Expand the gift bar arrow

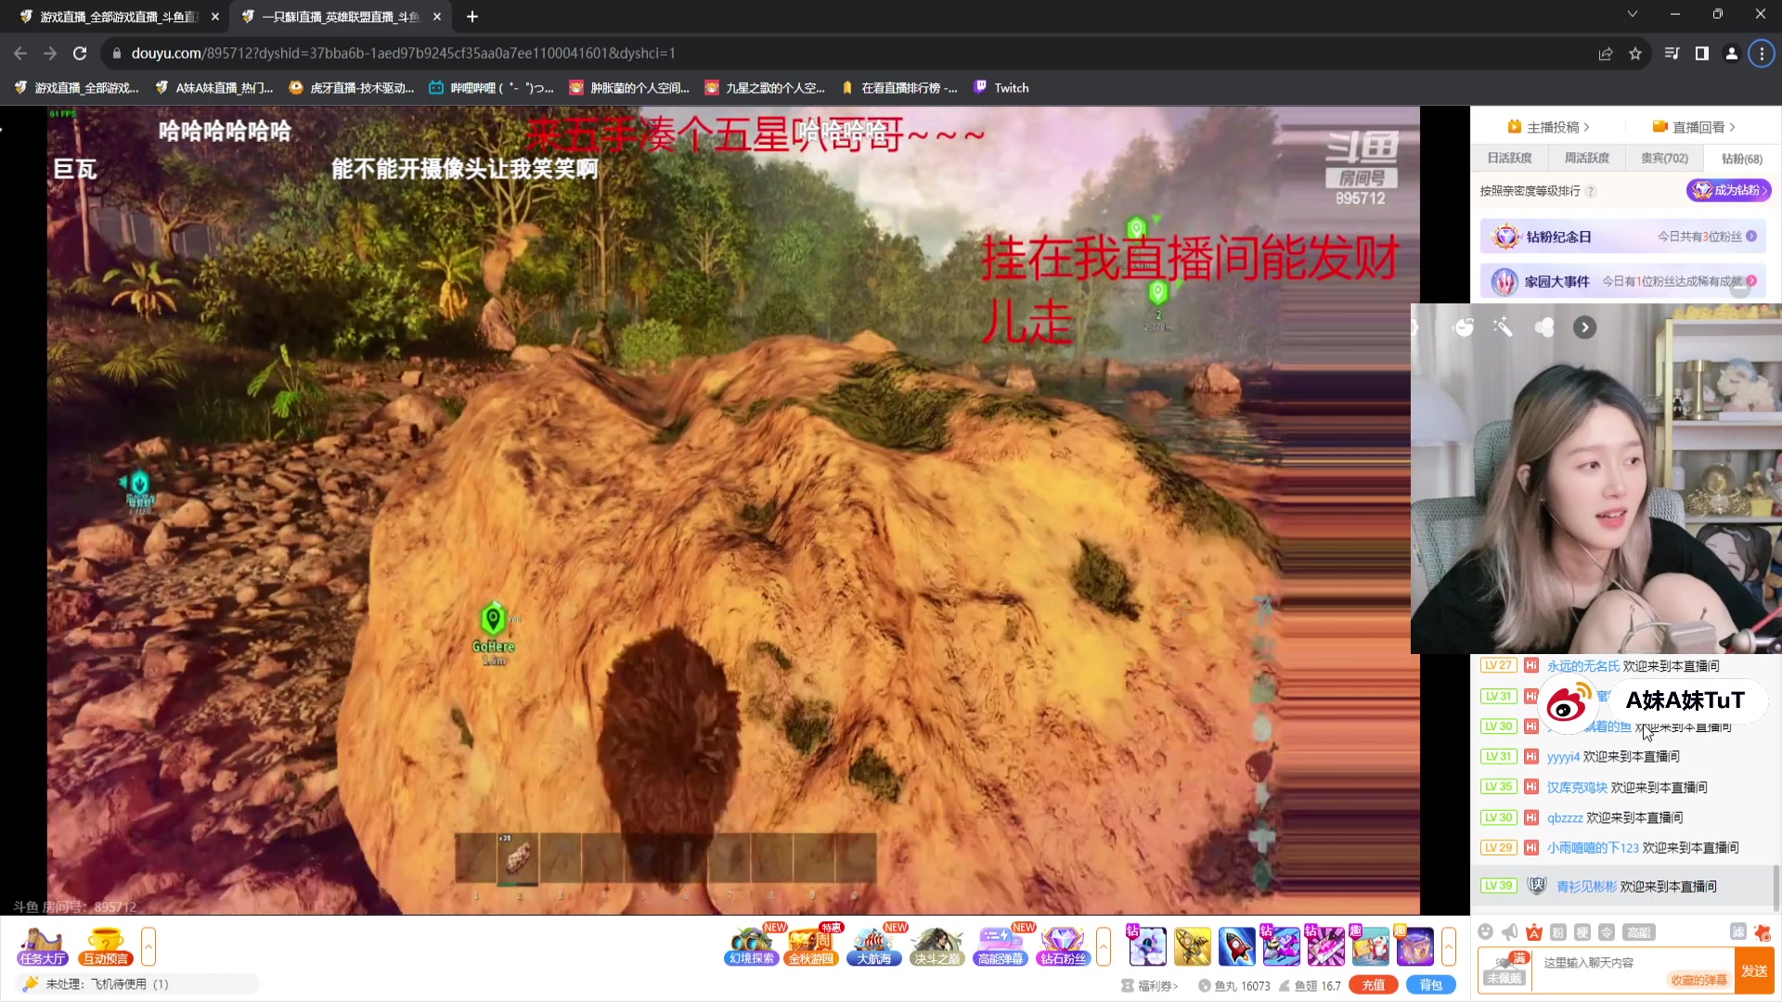(x=1449, y=946)
